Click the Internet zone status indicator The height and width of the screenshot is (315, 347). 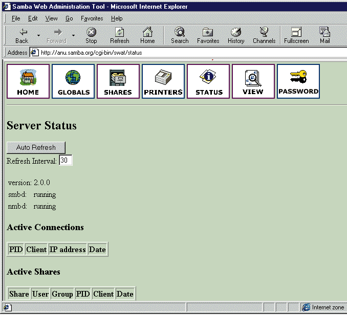[323, 307]
